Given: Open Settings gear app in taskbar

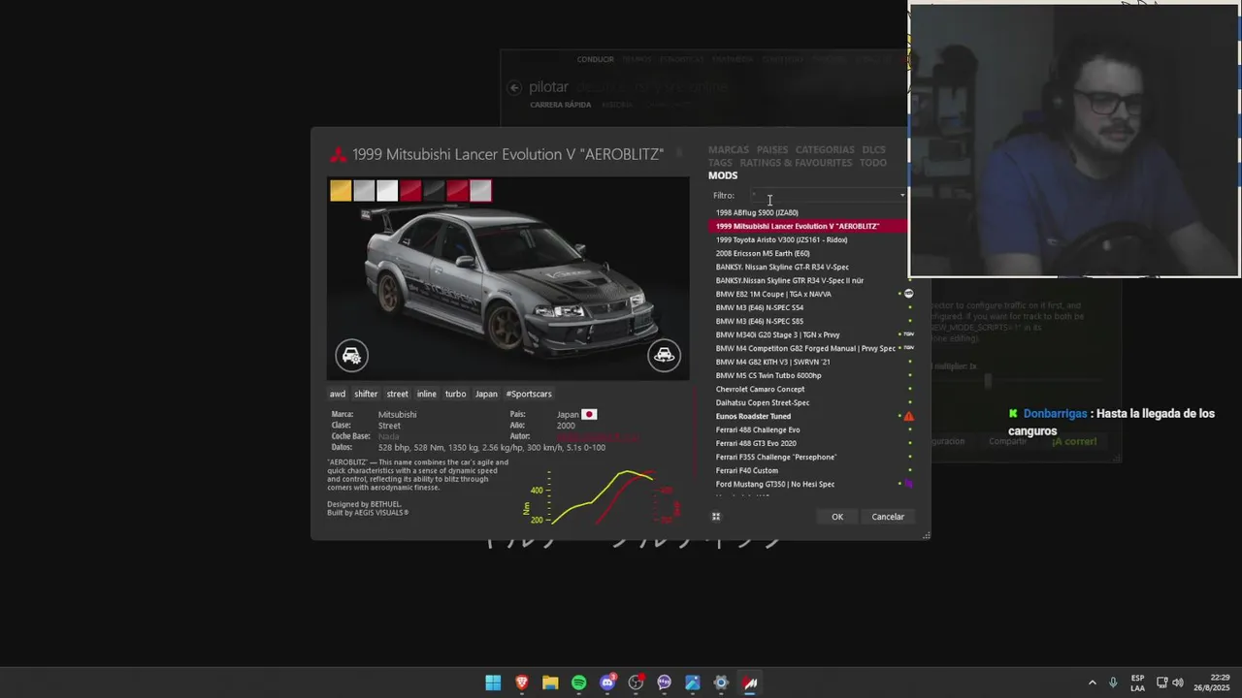Looking at the screenshot, I should tap(721, 682).
